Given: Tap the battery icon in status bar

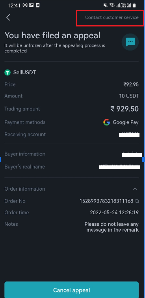Looking at the screenshot, I should [134, 5].
